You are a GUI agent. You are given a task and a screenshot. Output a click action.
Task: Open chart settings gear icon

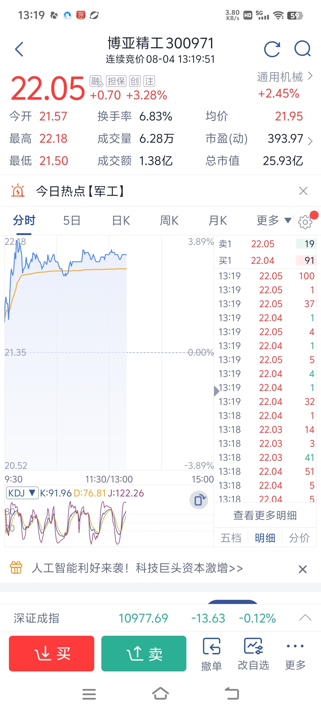[x=305, y=222]
